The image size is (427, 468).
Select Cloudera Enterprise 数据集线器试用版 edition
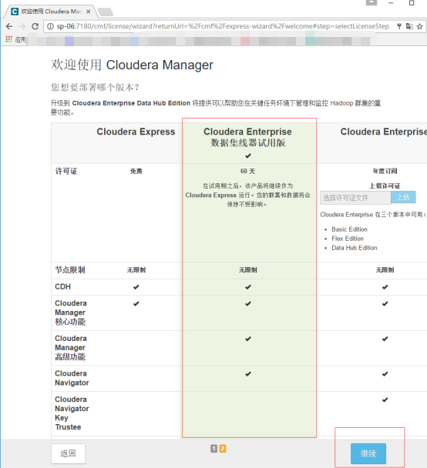point(247,137)
